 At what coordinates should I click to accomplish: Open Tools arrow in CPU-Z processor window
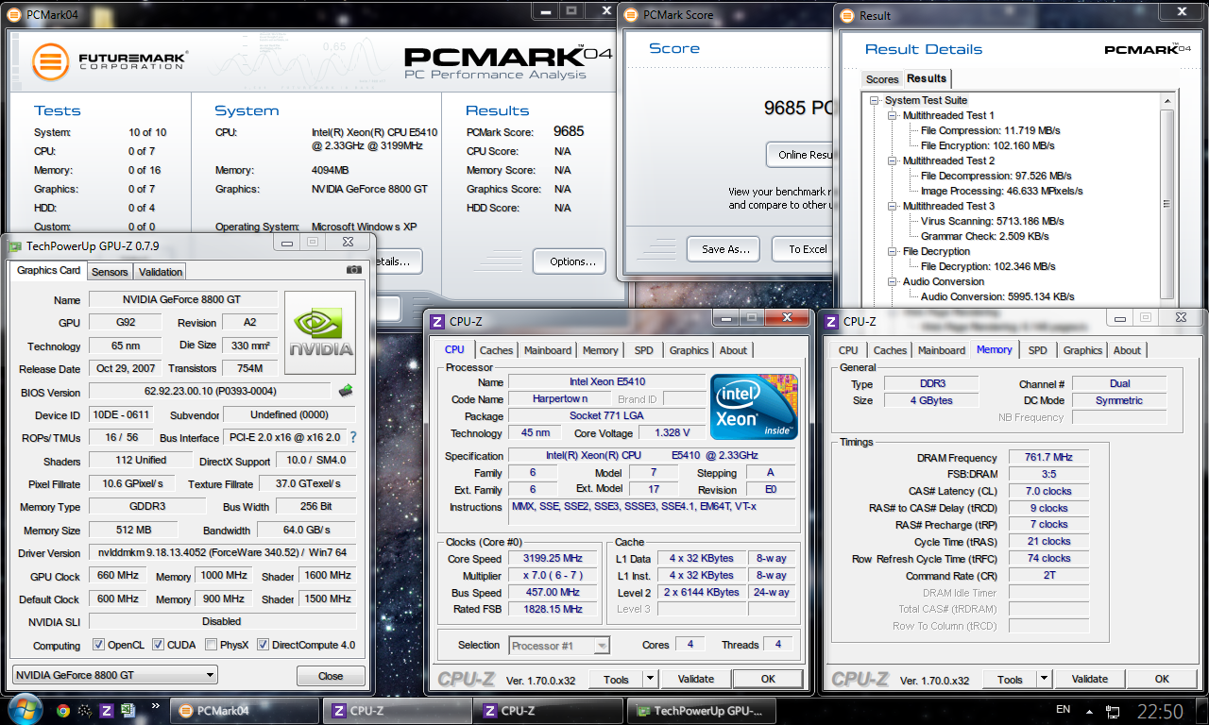pos(650,679)
